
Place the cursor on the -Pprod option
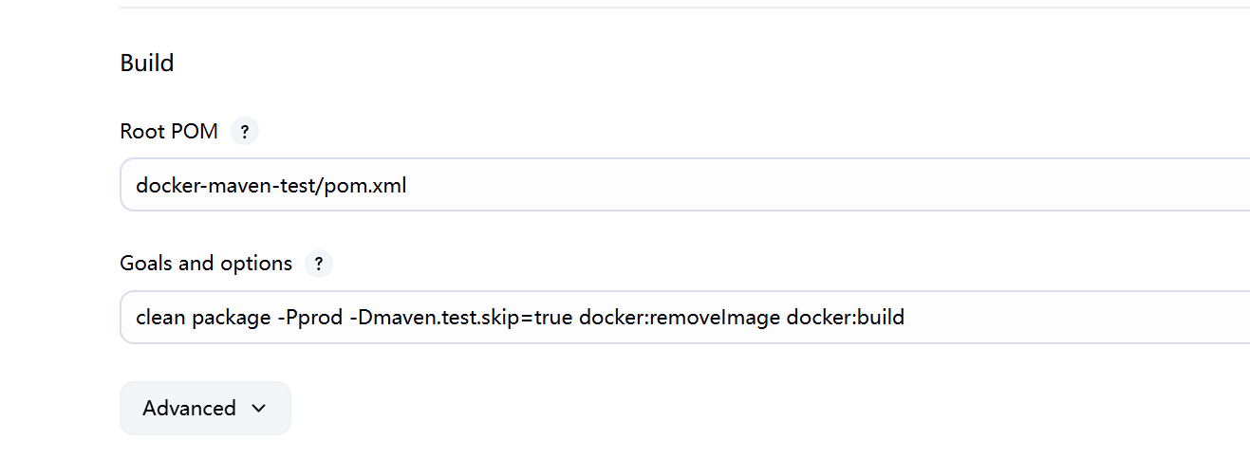click(x=309, y=318)
